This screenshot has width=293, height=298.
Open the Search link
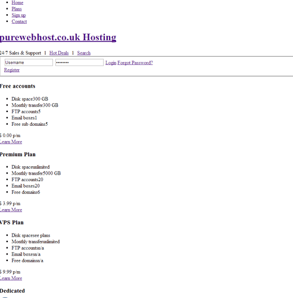[x=84, y=53]
